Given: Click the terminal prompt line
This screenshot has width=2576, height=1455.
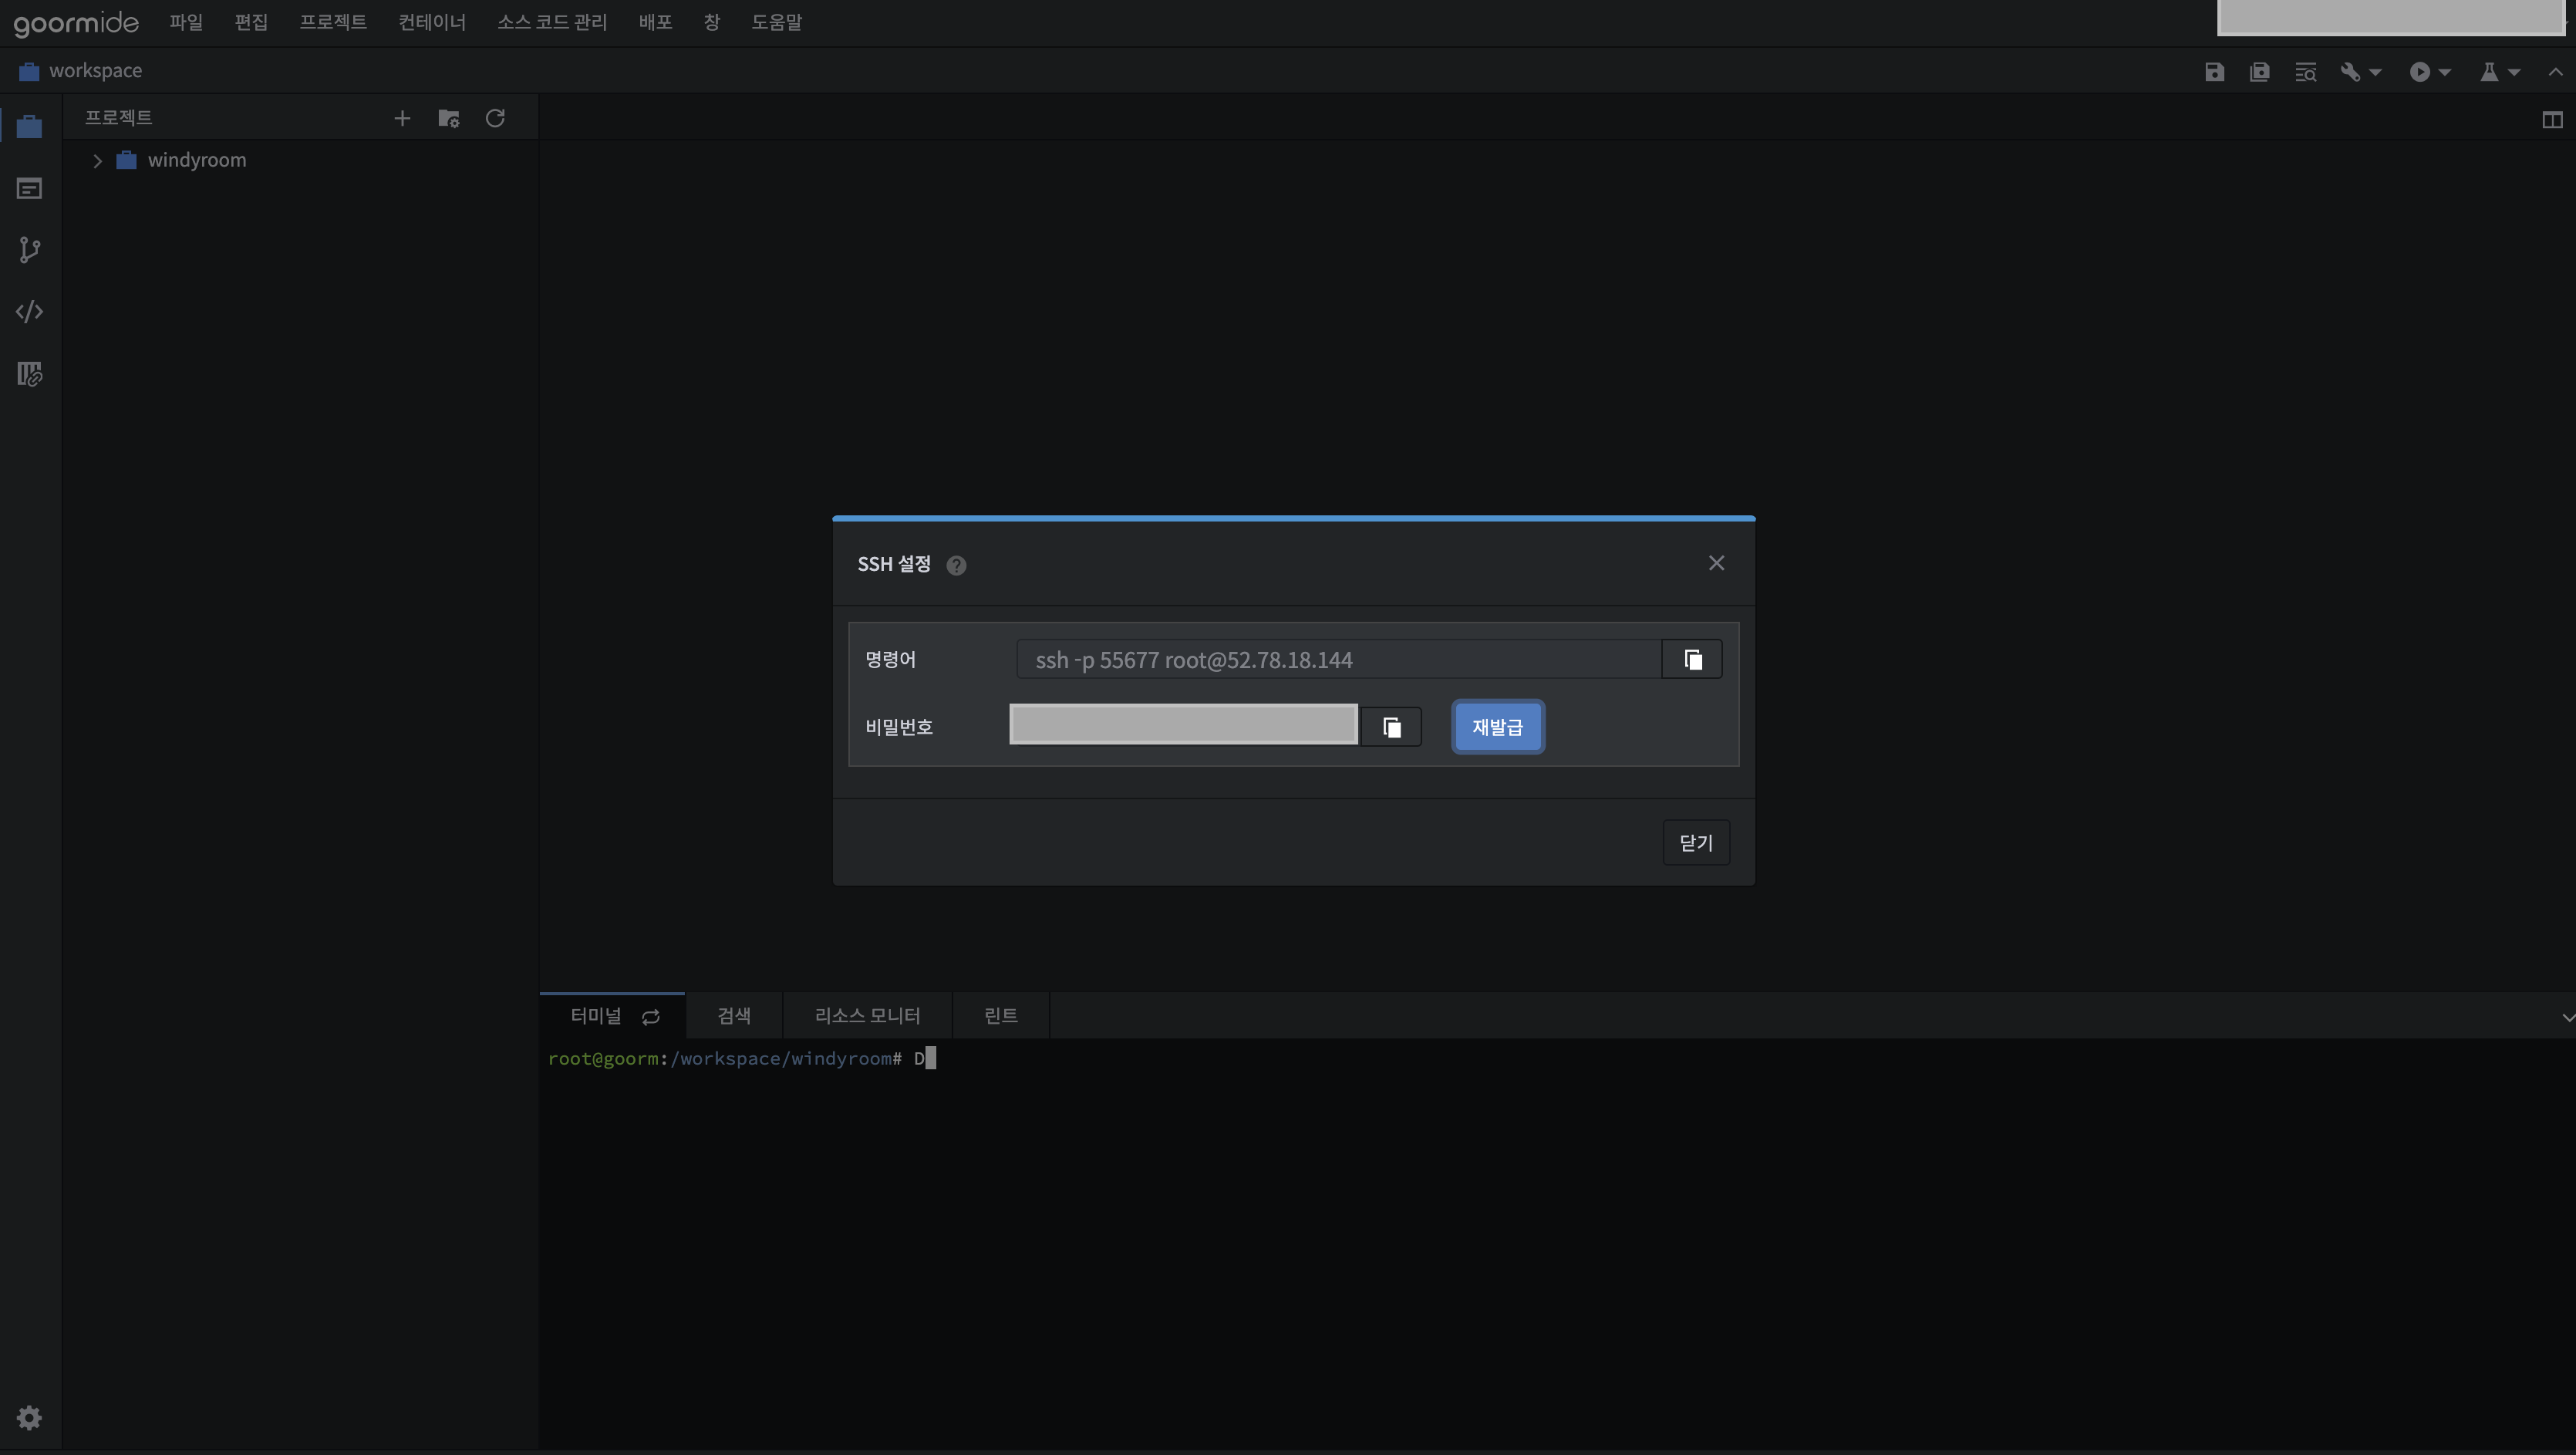Looking at the screenshot, I should (742, 1058).
